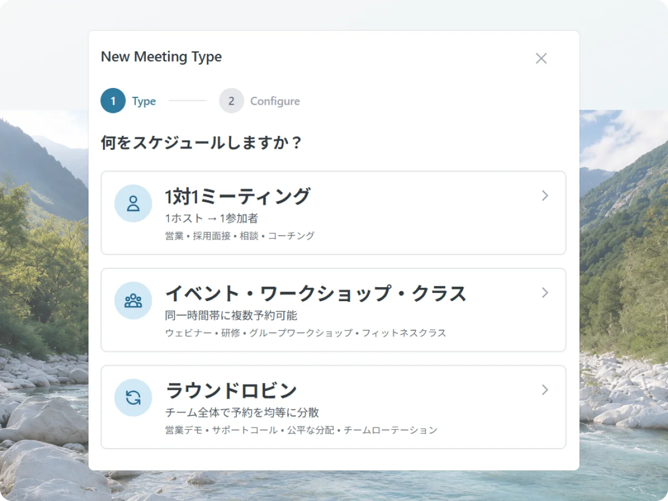Click the チーム全体で予約を均等に分散 description
The image size is (668, 501).
[242, 412]
